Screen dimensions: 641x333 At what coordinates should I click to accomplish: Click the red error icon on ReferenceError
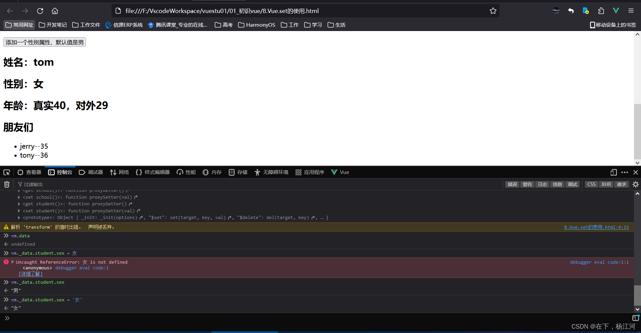[x=6, y=262]
